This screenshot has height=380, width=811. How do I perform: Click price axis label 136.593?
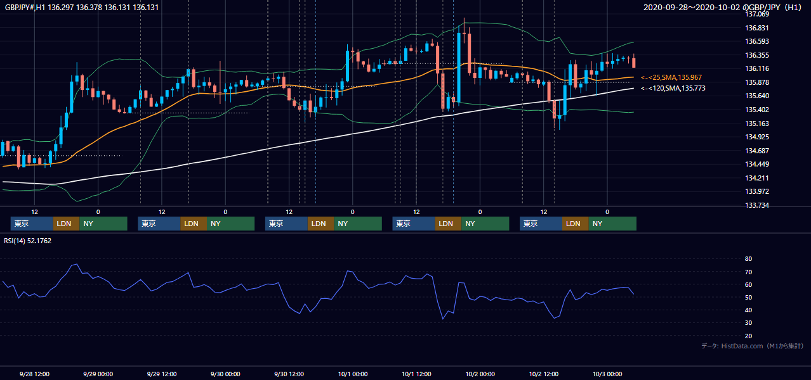tap(758, 42)
